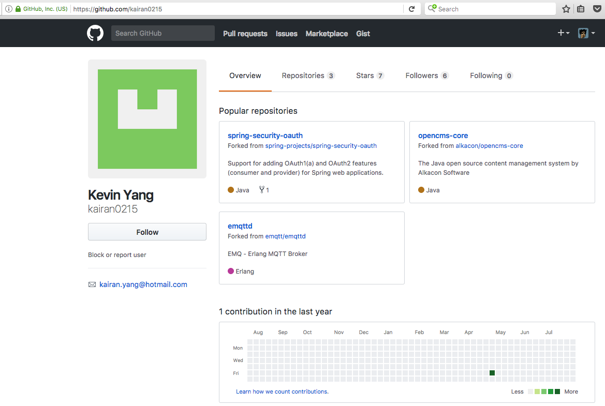The height and width of the screenshot is (406, 605).
Task: Click the darkest green legend square
Action: coord(557,392)
